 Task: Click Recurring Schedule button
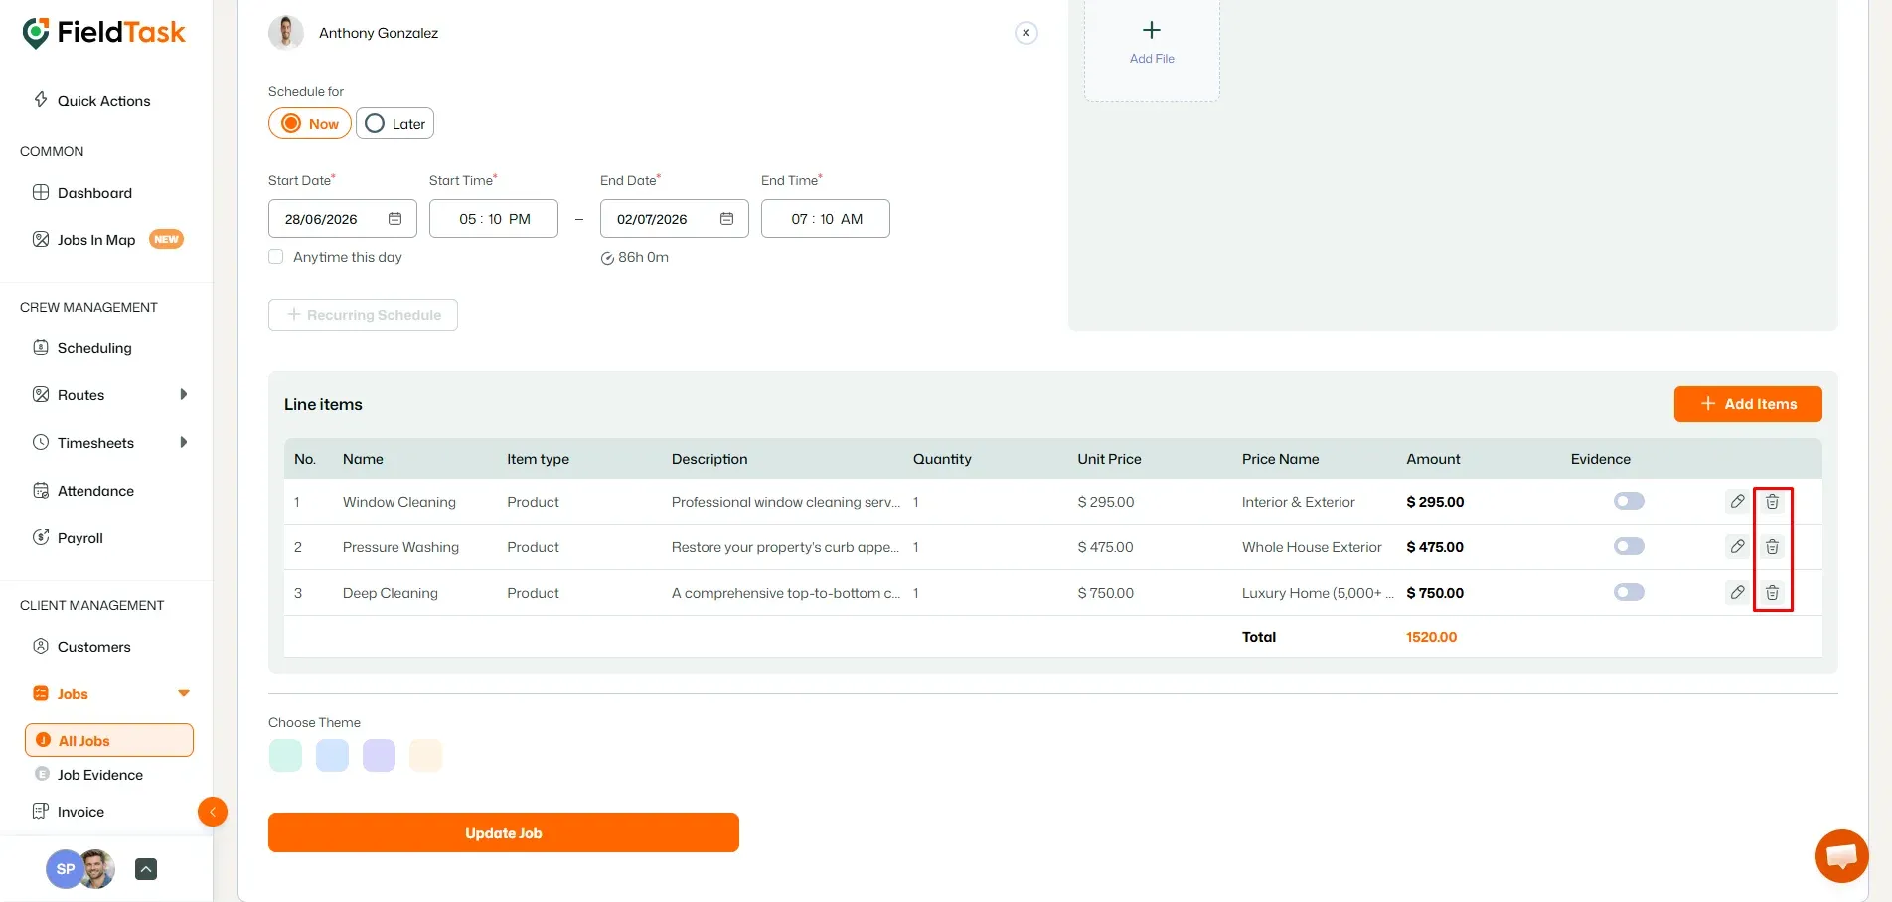[x=363, y=315]
